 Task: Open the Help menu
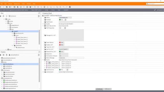[34, 4]
